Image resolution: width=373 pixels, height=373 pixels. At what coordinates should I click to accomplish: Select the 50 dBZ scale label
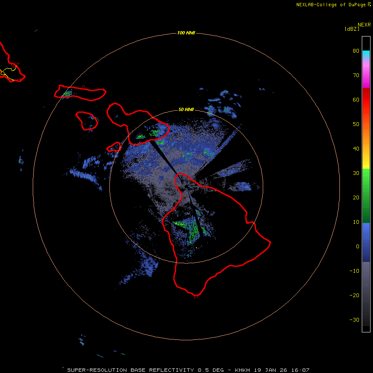point(356,124)
